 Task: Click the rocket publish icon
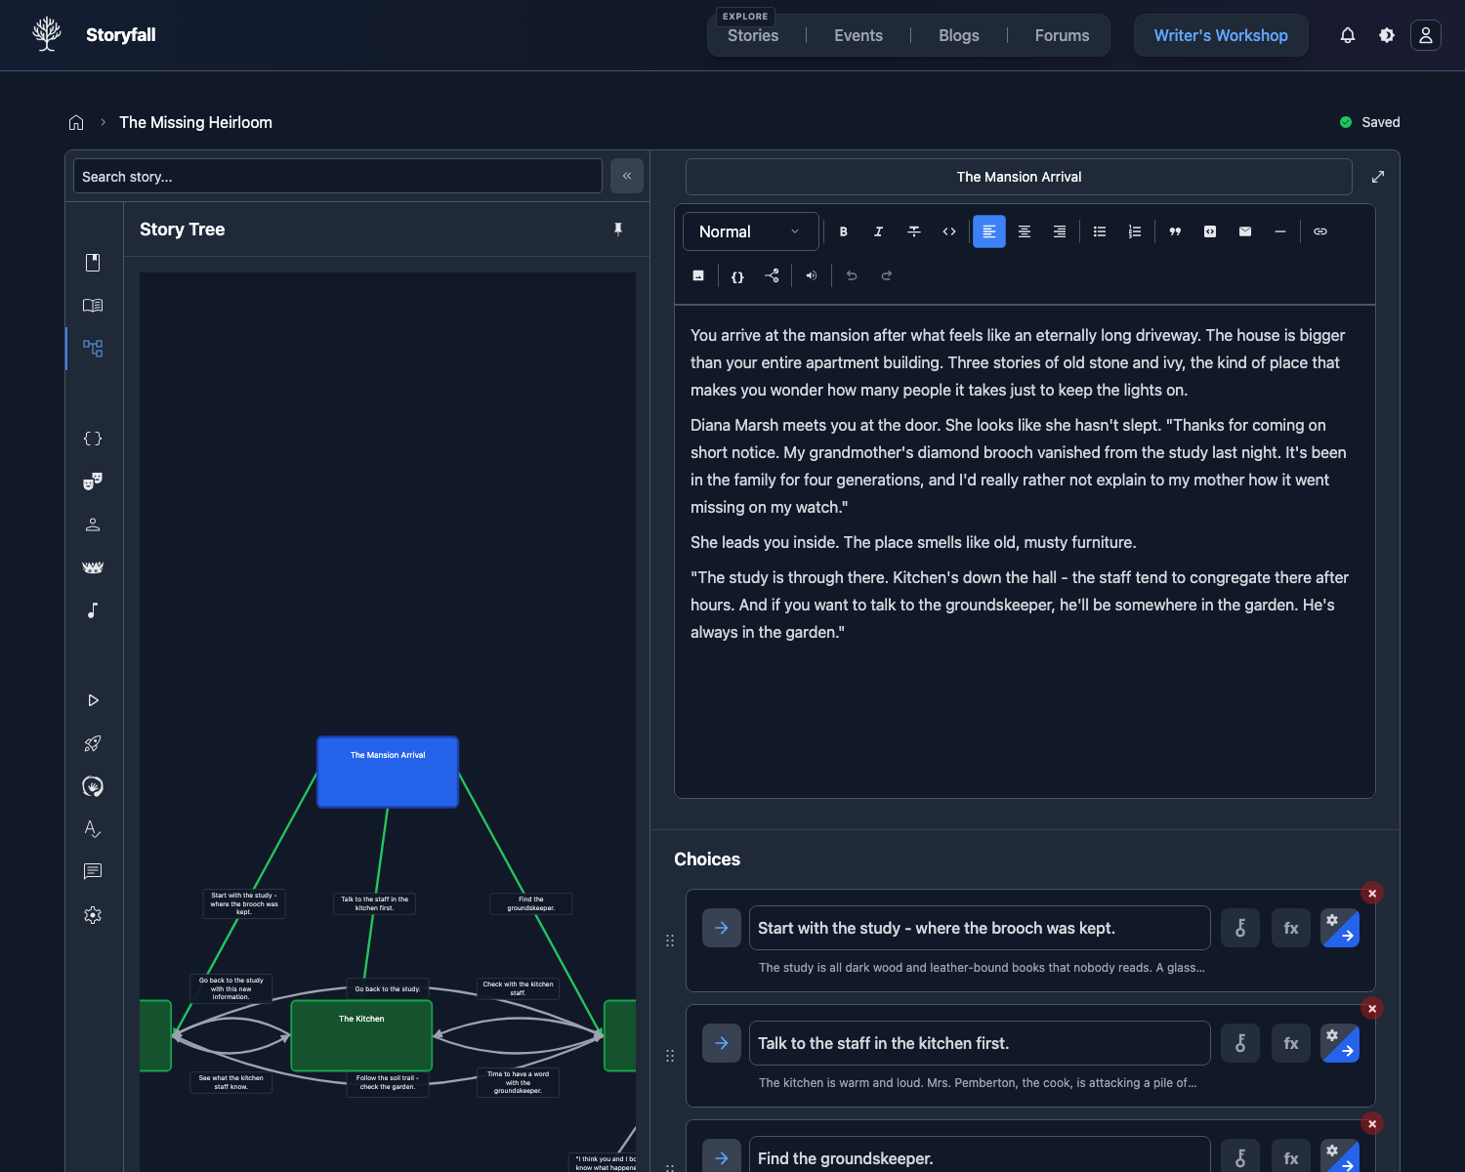pyautogui.click(x=93, y=743)
